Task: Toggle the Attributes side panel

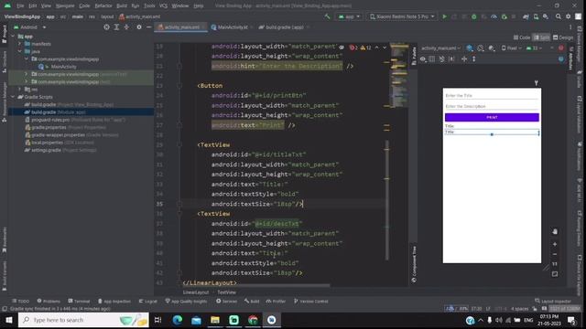Action: (x=570, y=58)
